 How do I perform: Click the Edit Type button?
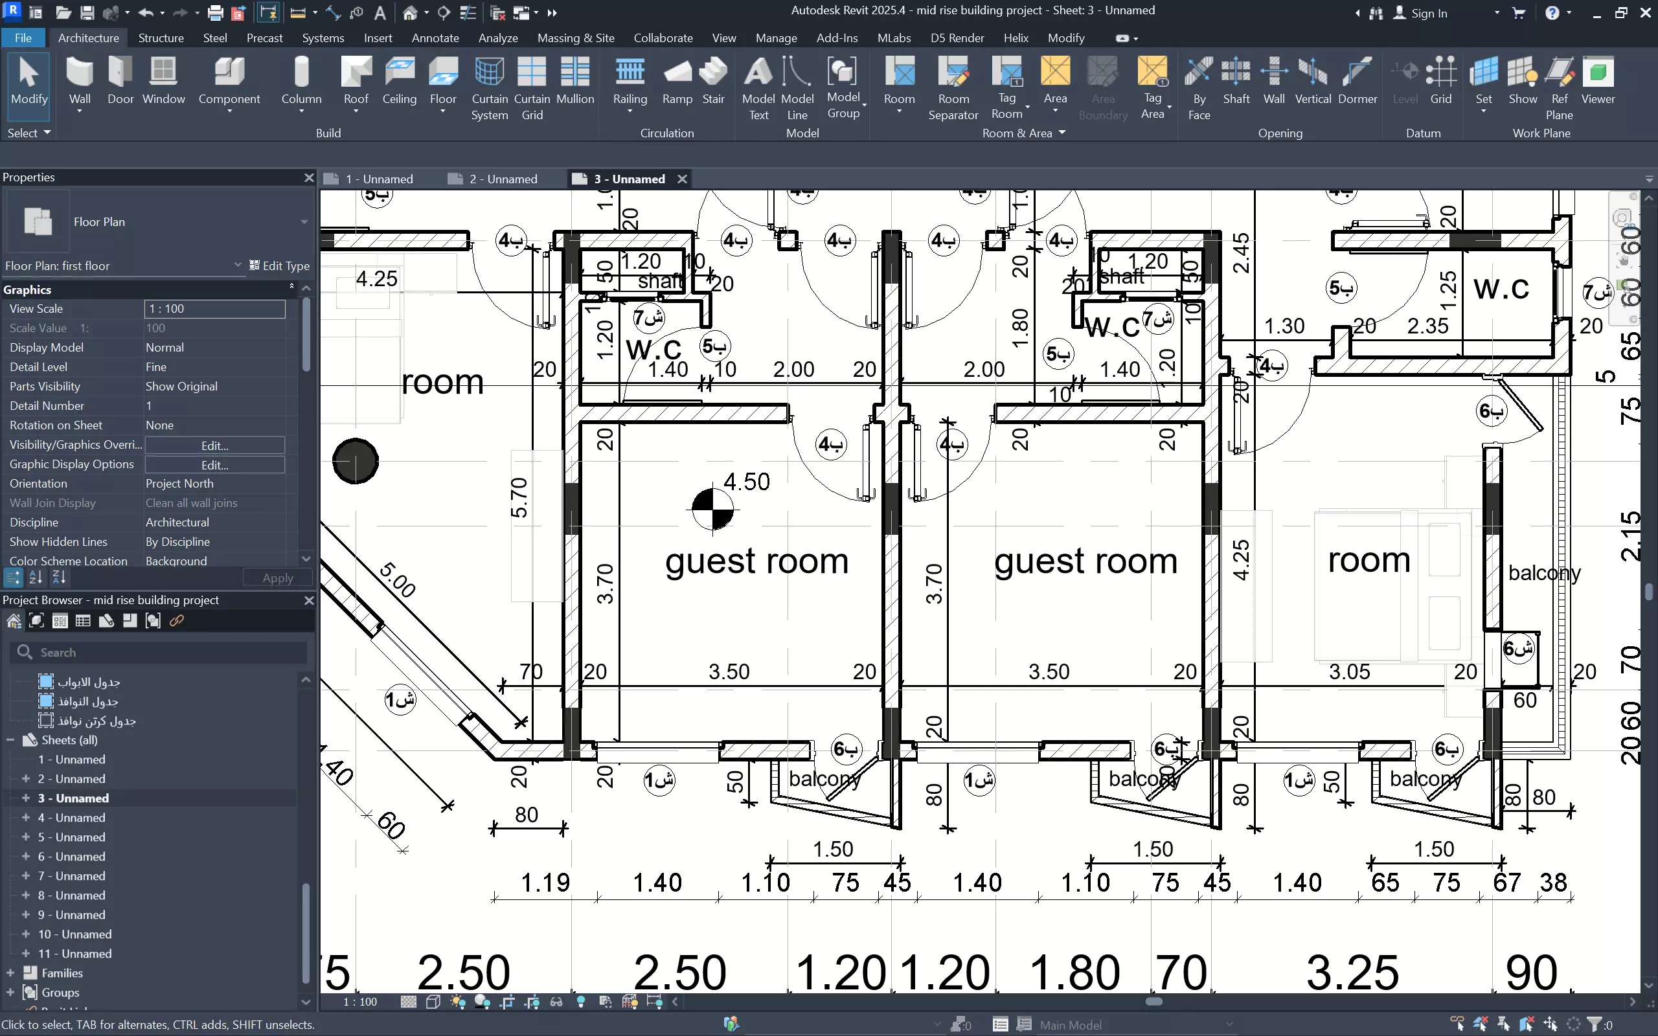279,266
